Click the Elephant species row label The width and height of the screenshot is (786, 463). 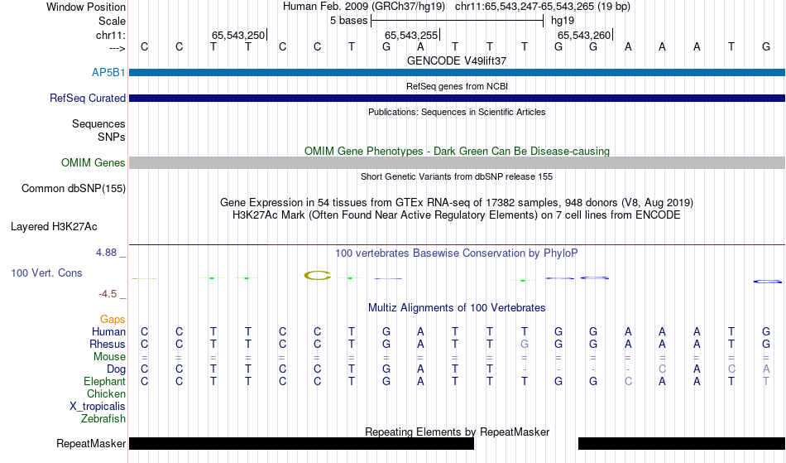click(104, 382)
